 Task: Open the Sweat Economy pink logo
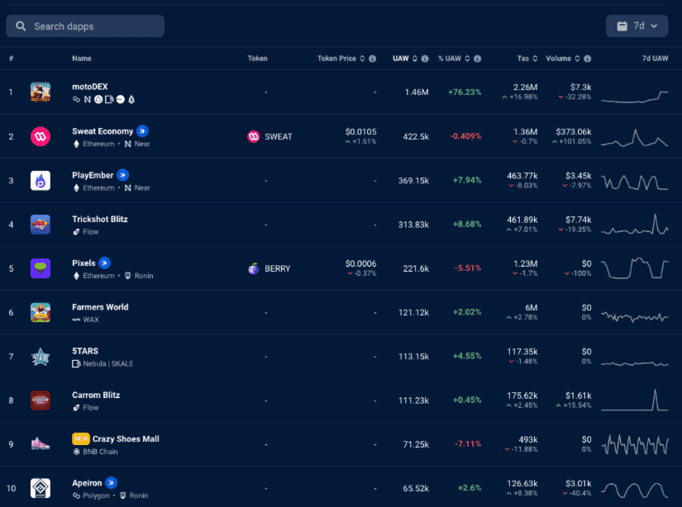(41, 136)
